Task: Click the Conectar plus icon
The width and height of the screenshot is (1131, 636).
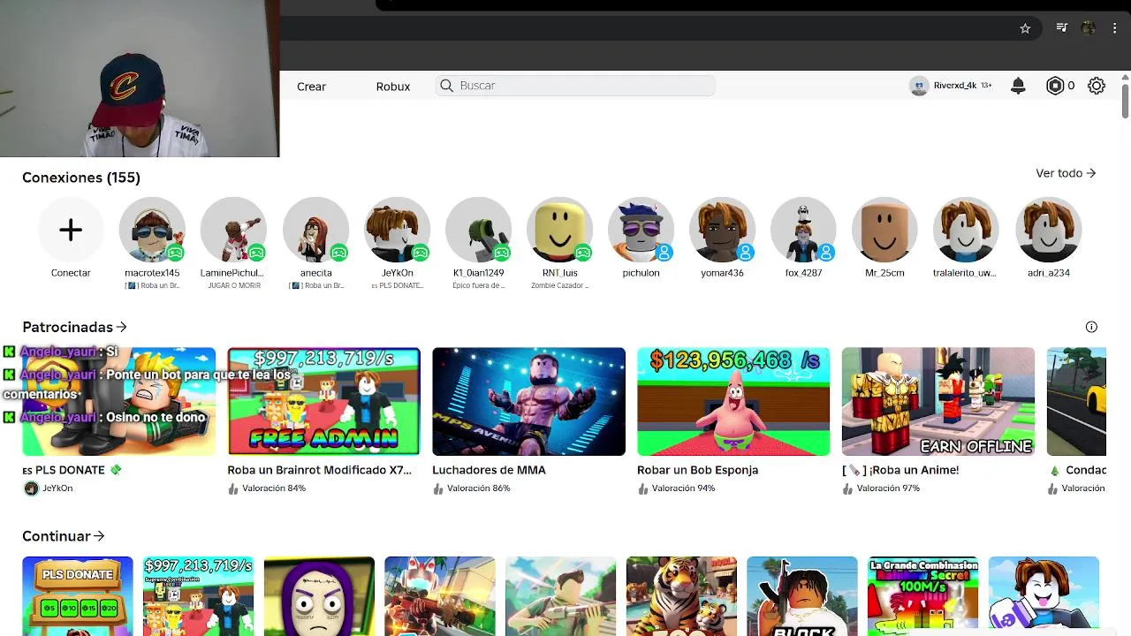Action: point(71,230)
